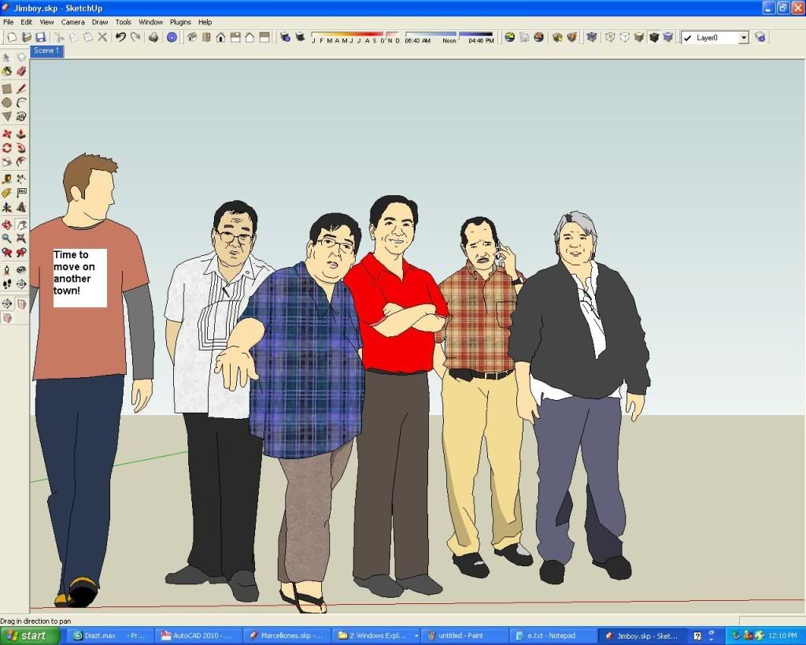Select the Paint Bucket tool
806x645 pixels.
tap(9, 72)
